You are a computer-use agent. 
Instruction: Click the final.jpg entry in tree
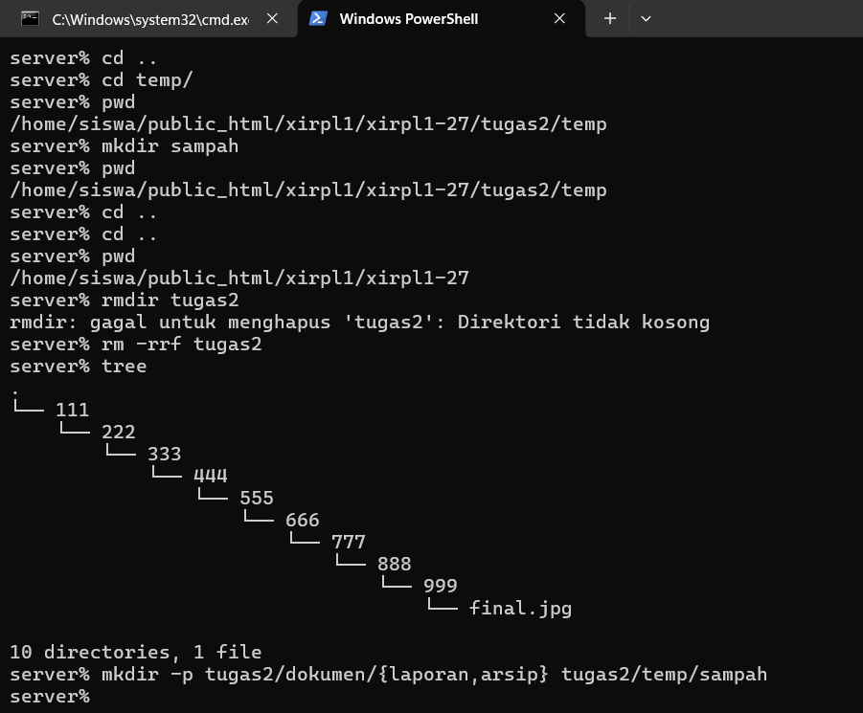pos(520,608)
